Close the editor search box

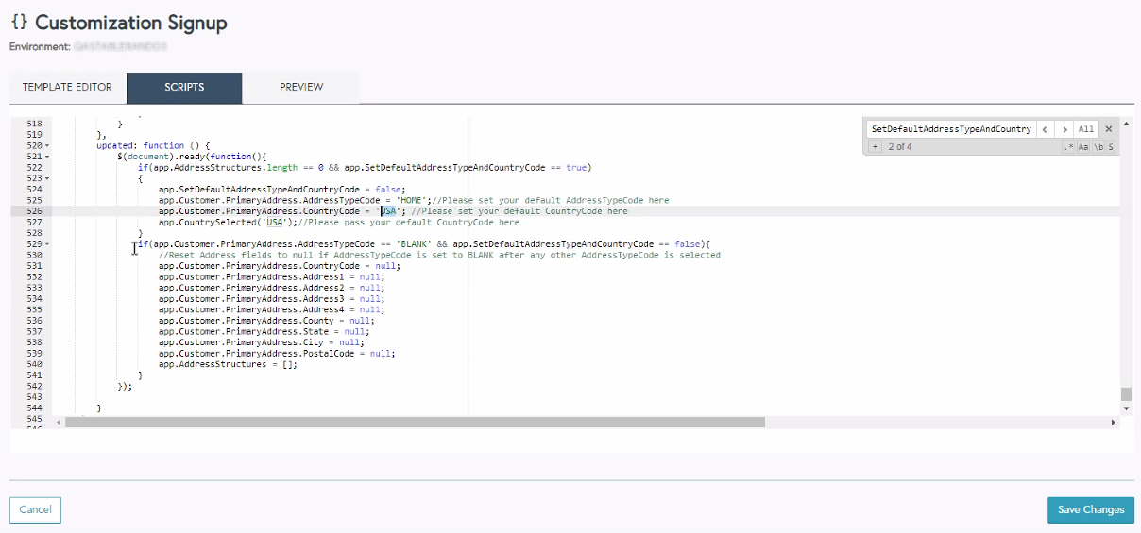1109,129
